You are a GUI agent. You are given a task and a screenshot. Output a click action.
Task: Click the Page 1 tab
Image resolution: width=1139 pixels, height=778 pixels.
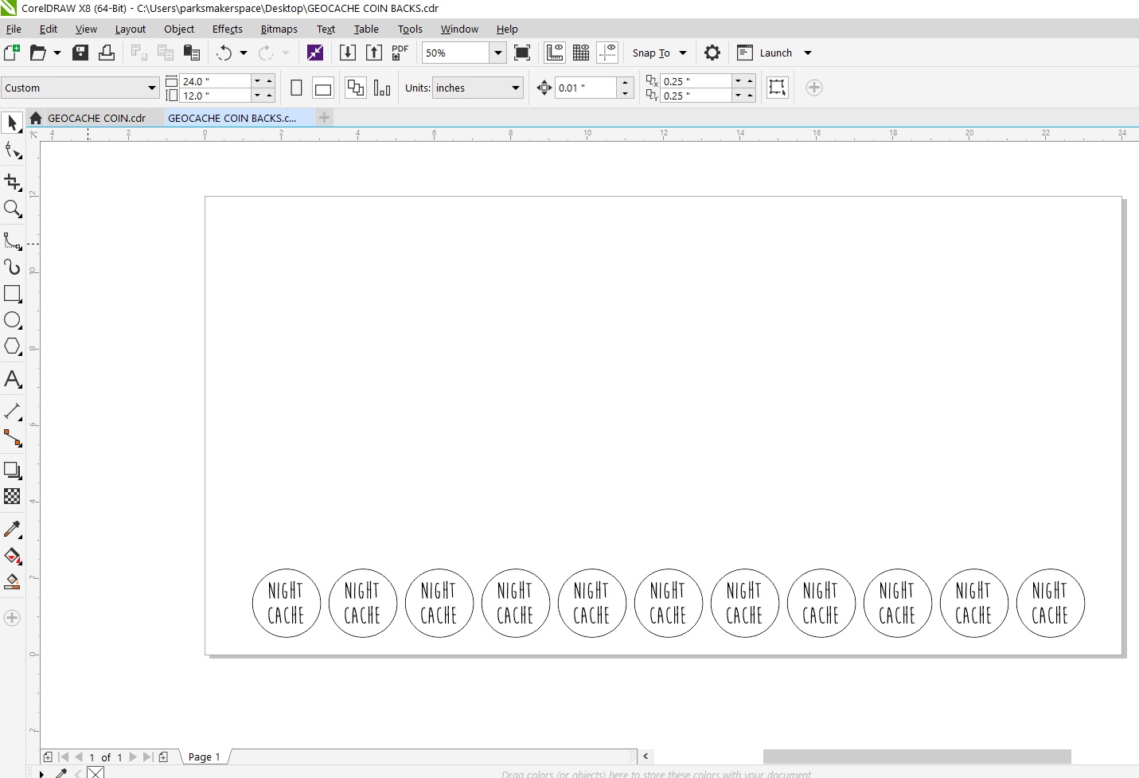(x=204, y=756)
